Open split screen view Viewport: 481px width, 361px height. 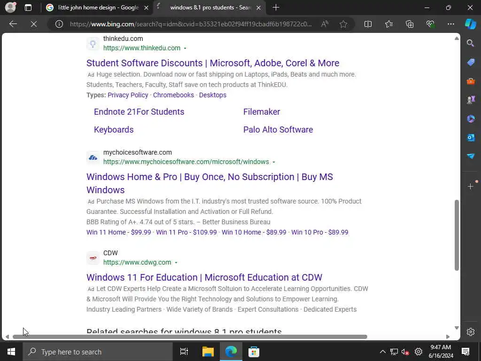368,24
